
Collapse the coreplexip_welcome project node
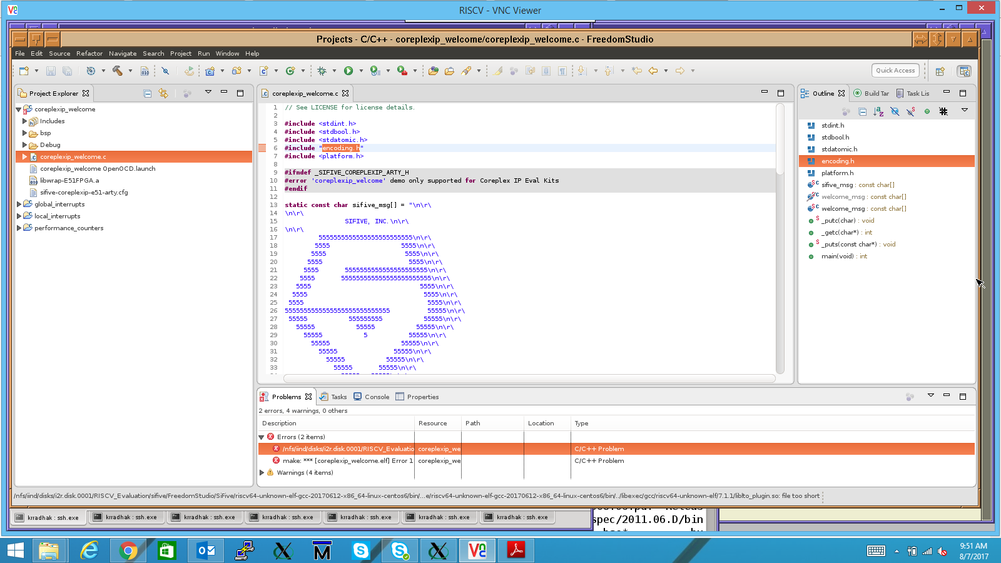tap(19, 109)
